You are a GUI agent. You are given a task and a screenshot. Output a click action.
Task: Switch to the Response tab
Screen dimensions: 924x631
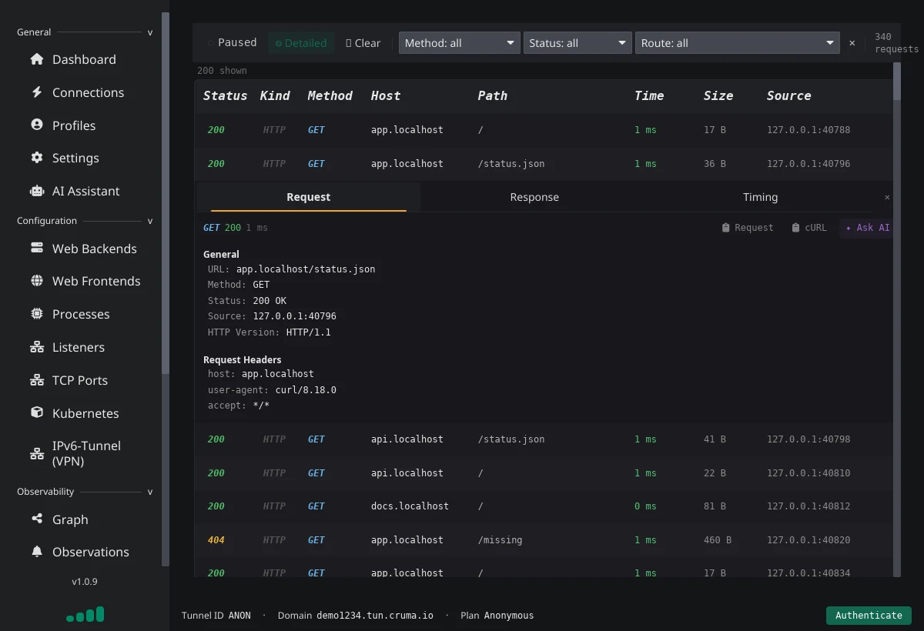(x=534, y=197)
